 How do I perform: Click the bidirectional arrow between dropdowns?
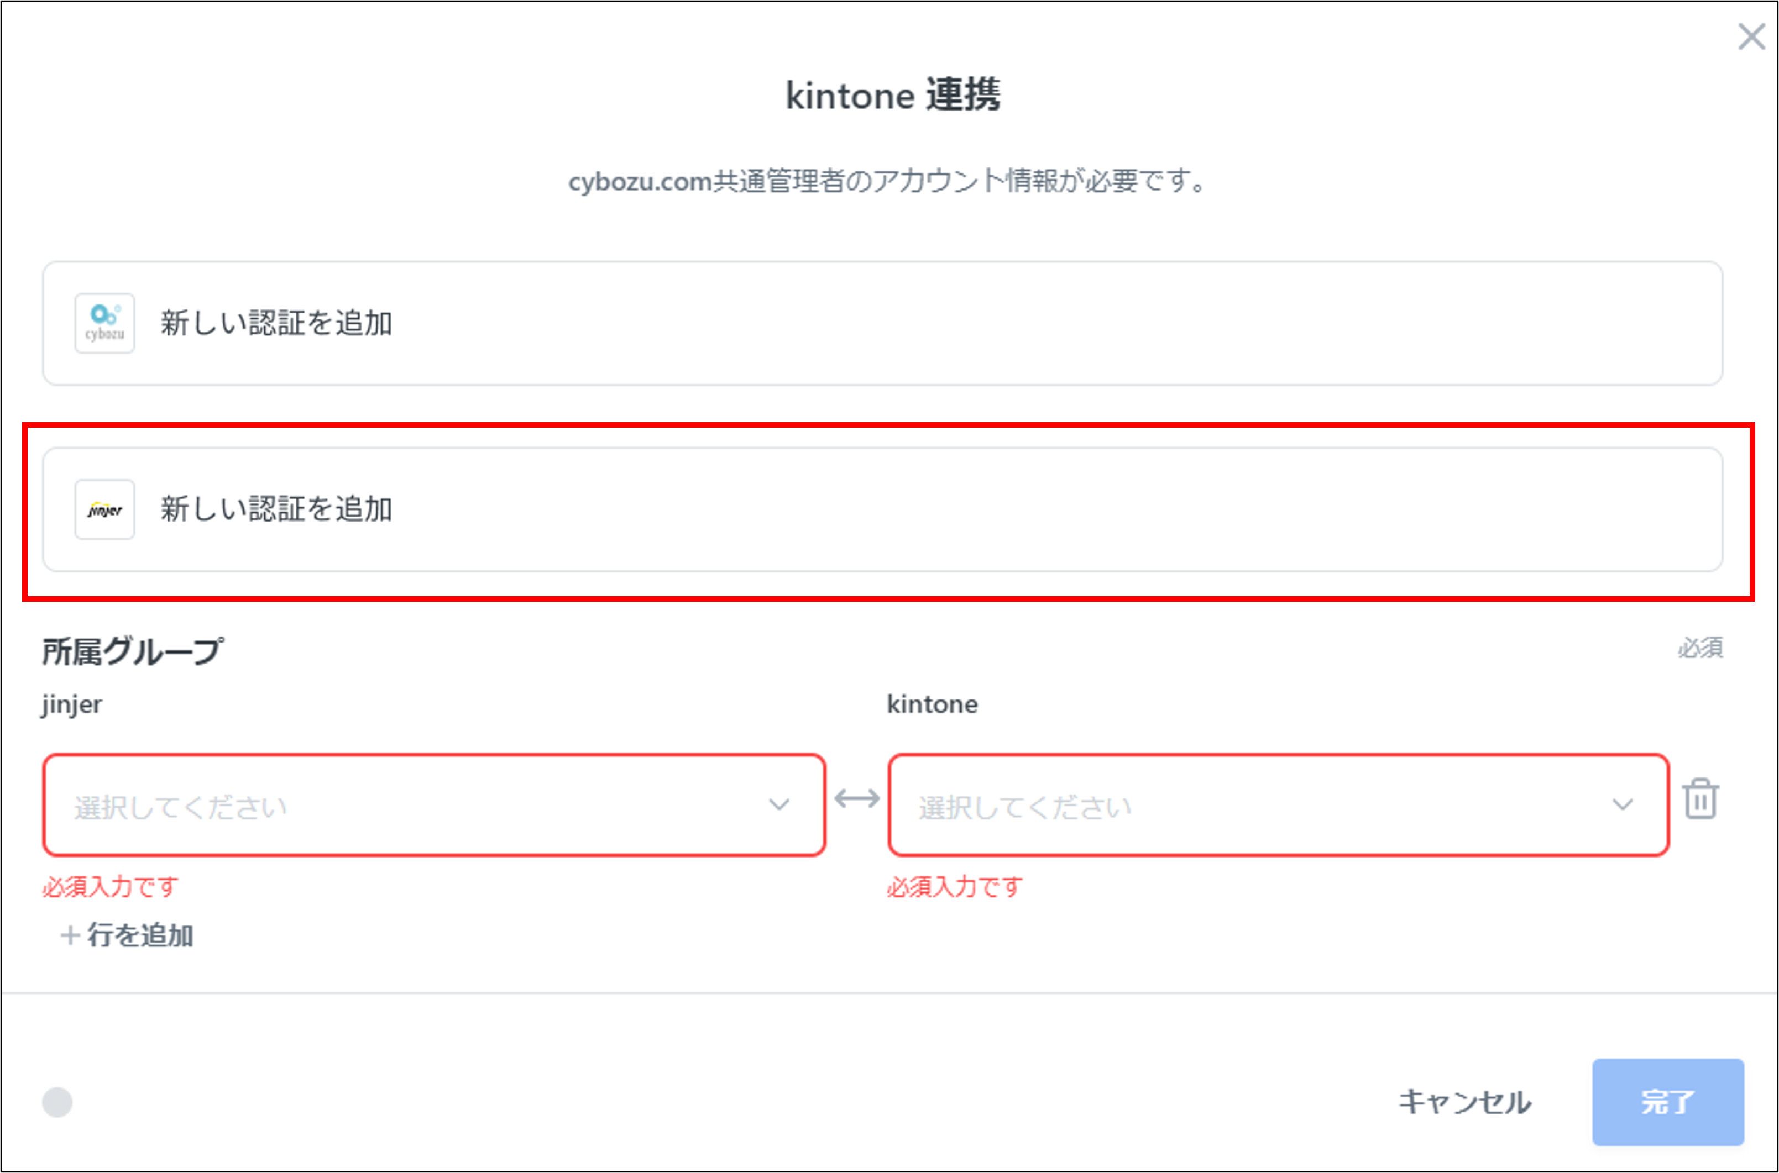857,799
